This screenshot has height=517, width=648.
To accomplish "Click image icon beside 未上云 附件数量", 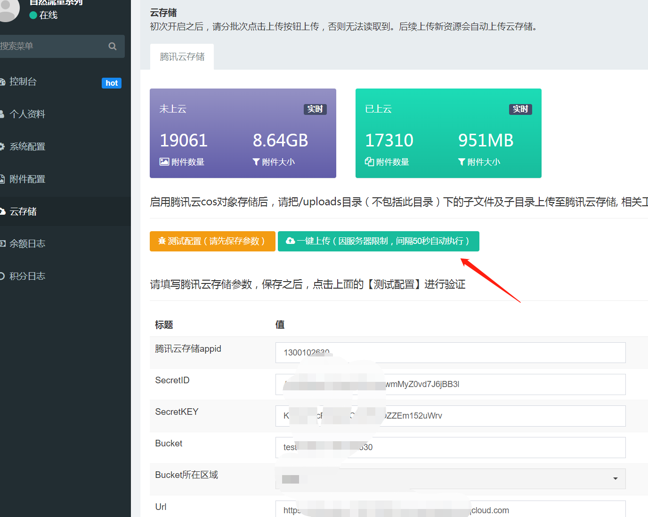I will pyautogui.click(x=164, y=162).
